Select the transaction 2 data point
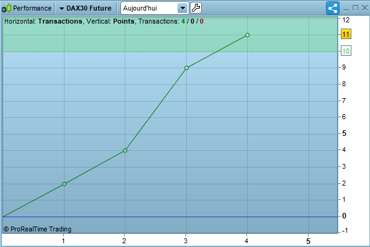Screen dimensions: 370x247 click(125, 151)
